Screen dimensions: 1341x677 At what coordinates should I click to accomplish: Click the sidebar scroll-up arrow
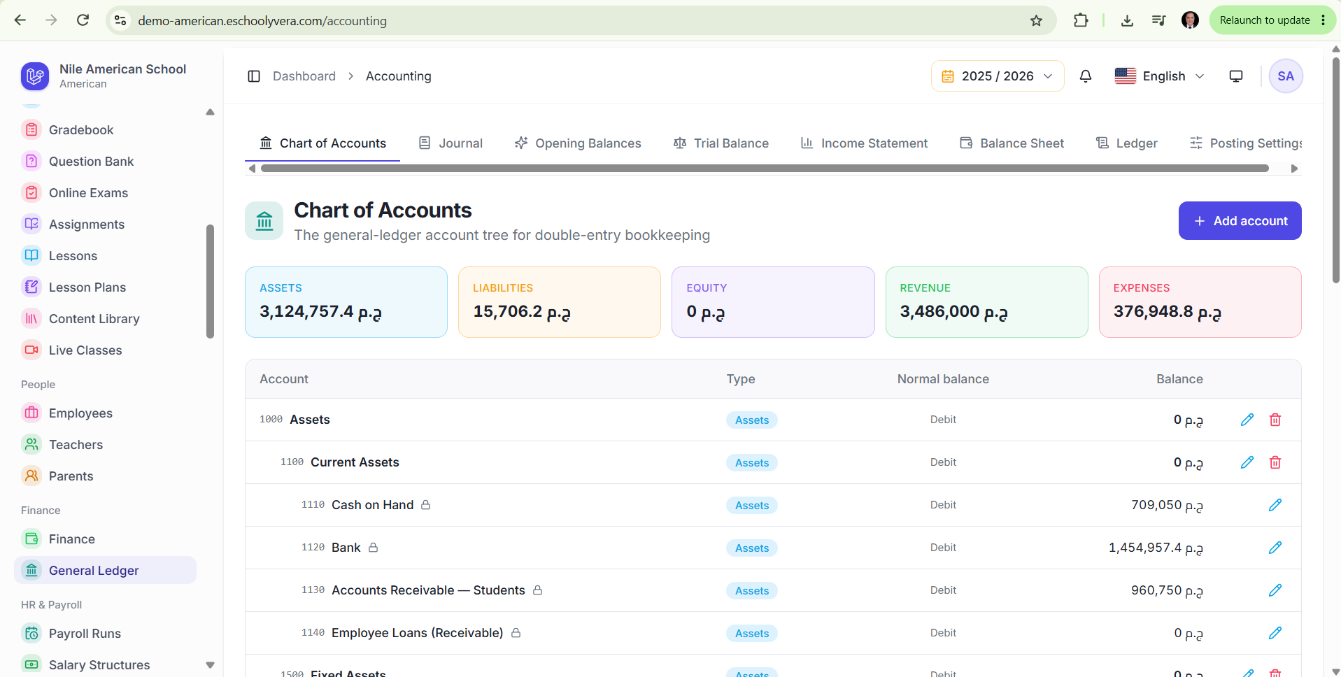coord(210,112)
